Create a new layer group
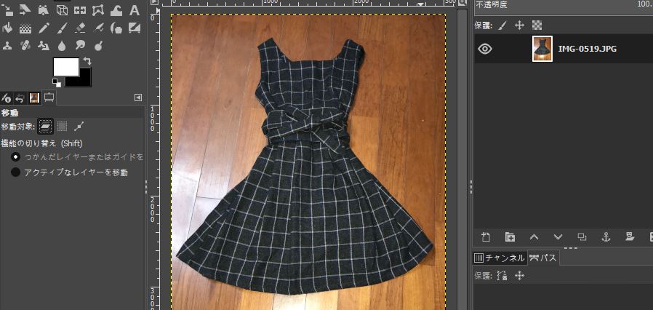This screenshot has height=310, width=653. [x=510, y=237]
